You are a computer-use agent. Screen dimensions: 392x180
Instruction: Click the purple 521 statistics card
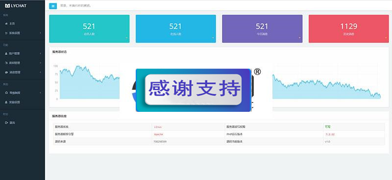(x=262, y=29)
